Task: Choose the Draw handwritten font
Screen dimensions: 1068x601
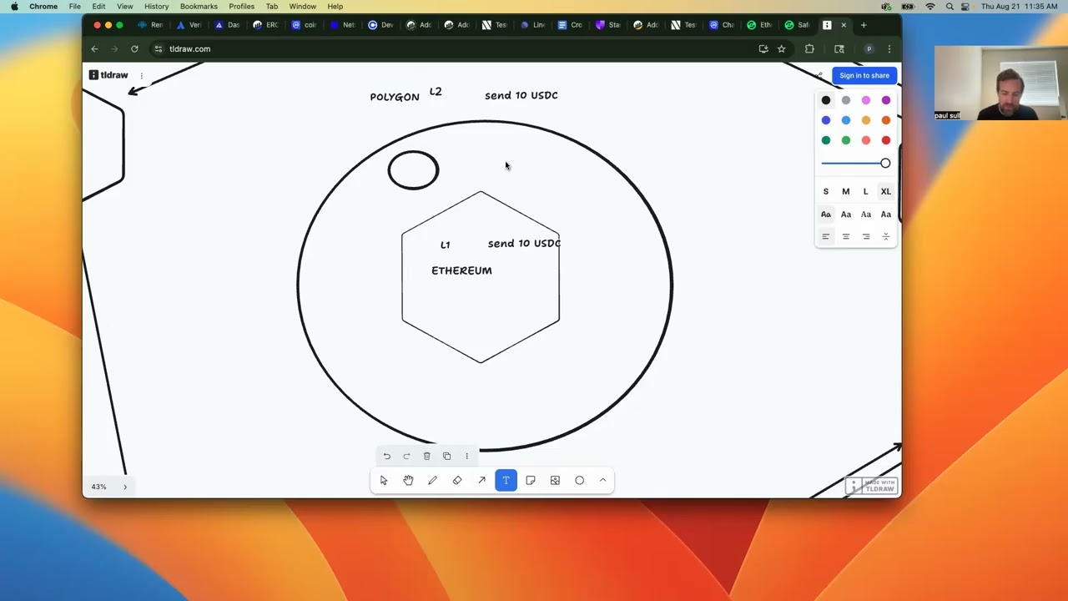Action: [x=826, y=215]
